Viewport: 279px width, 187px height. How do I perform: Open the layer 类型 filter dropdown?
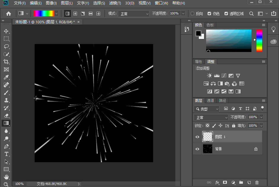click(207, 109)
